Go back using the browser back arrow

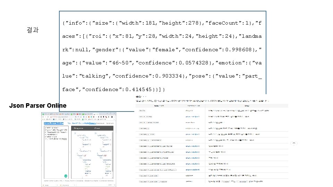click(43, 117)
